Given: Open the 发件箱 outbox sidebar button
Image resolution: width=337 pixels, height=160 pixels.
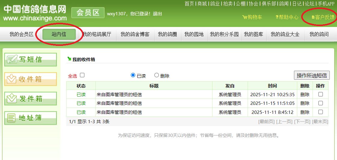Looking at the screenshot, I should point(30,99).
